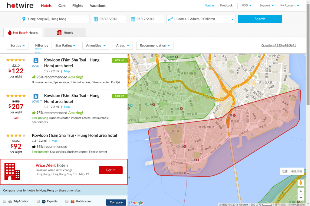Viewport: 310px width, 206px height.
Task: Click the room key icon in guests field
Action: 170,19
